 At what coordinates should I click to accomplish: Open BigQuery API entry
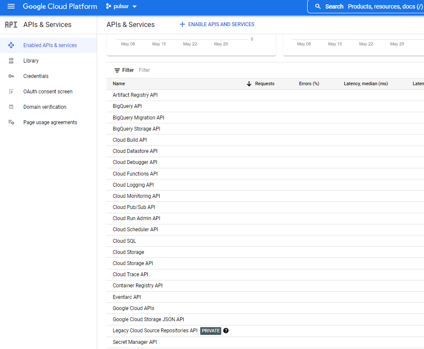(x=265, y=106)
